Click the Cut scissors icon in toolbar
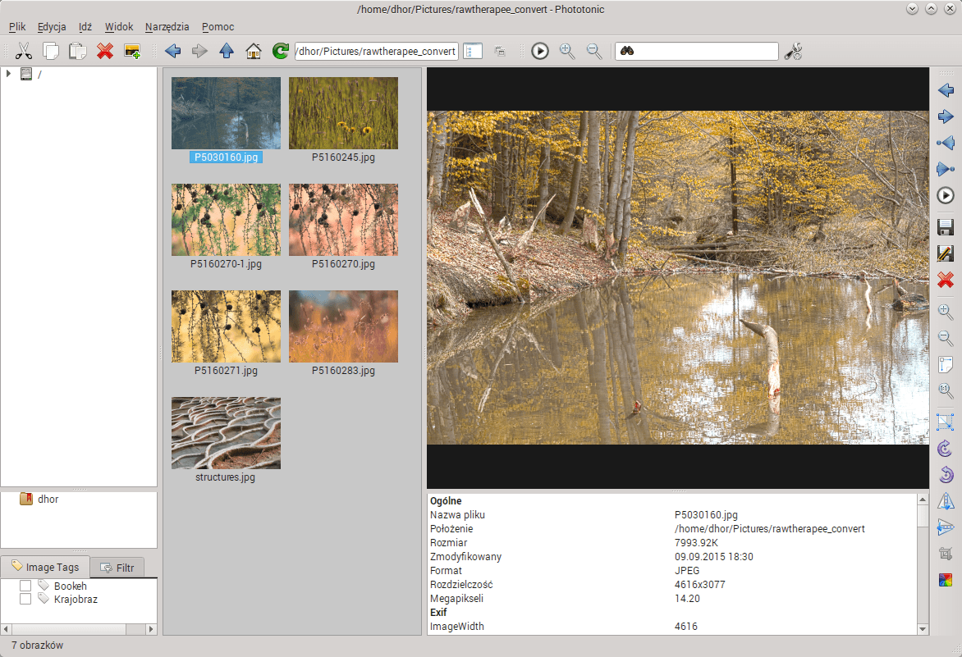Viewport: 962px width, 657px height. pos(23,51)
